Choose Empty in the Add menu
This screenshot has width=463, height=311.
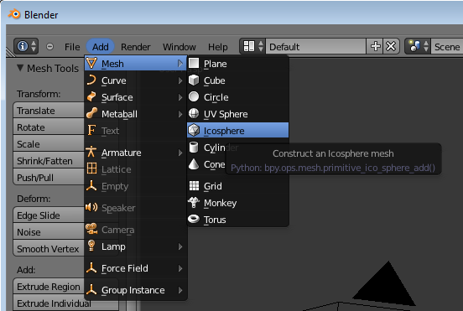pos(136,186)
